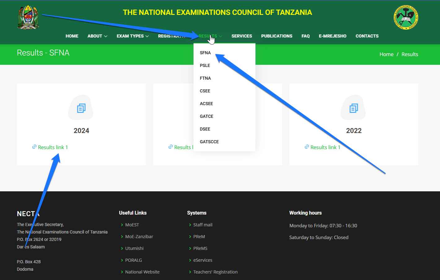The image size is (440, 280).
Task: Open the eServices system link
Action: [x=203, y=260]
